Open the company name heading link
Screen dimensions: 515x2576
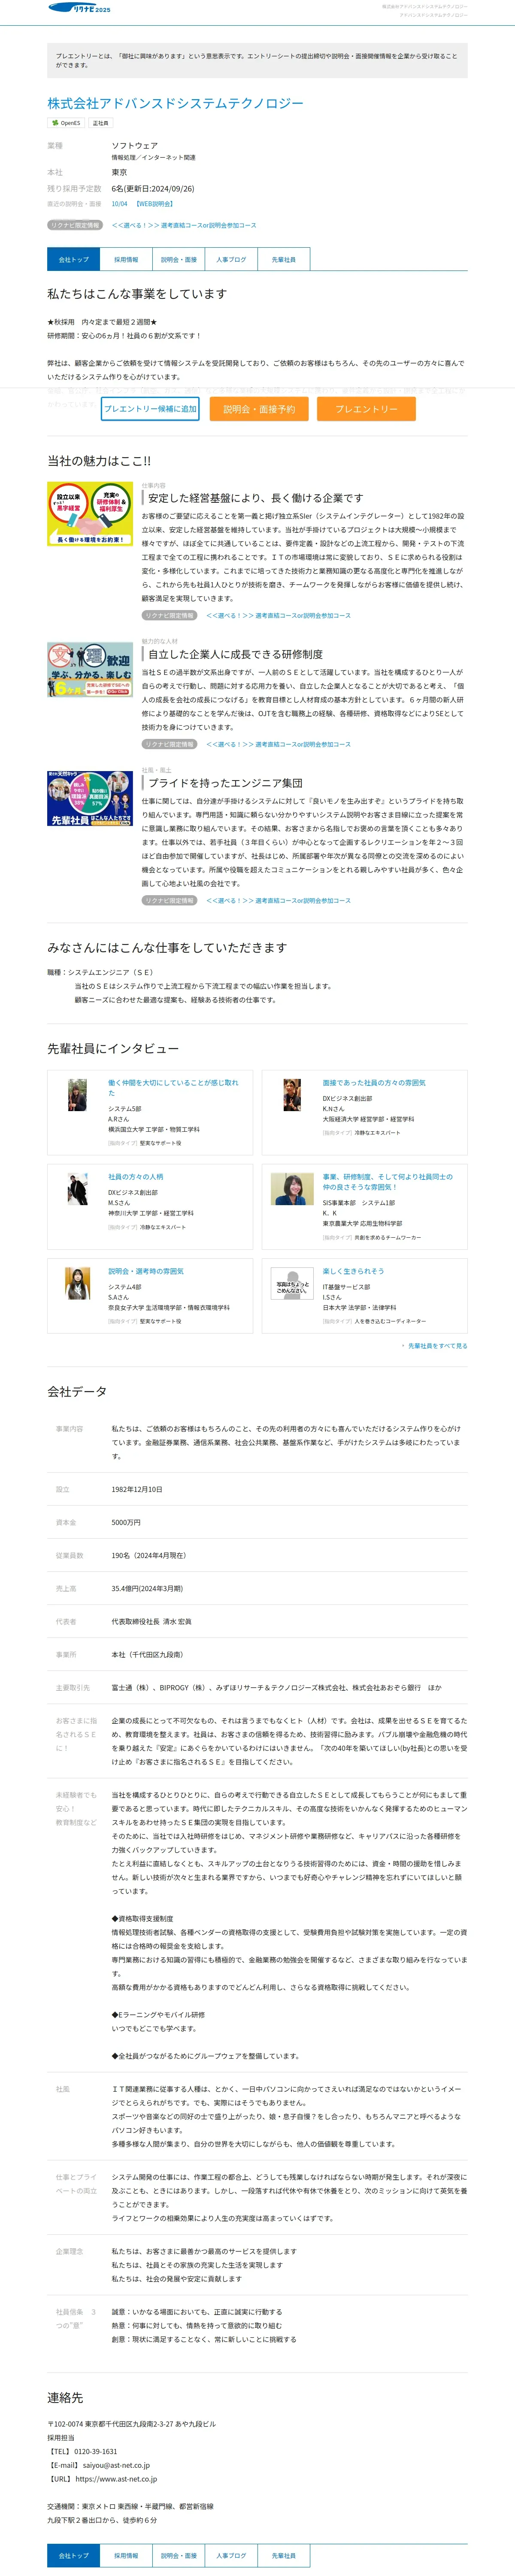175,103
